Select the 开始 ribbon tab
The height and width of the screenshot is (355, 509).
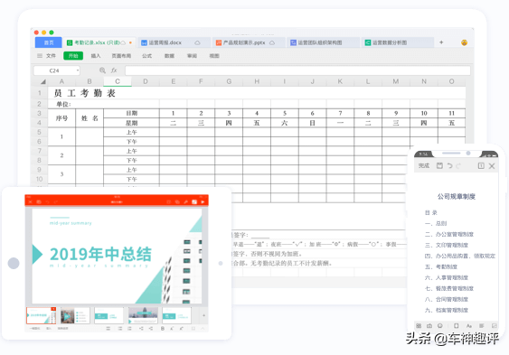[73, 56]
